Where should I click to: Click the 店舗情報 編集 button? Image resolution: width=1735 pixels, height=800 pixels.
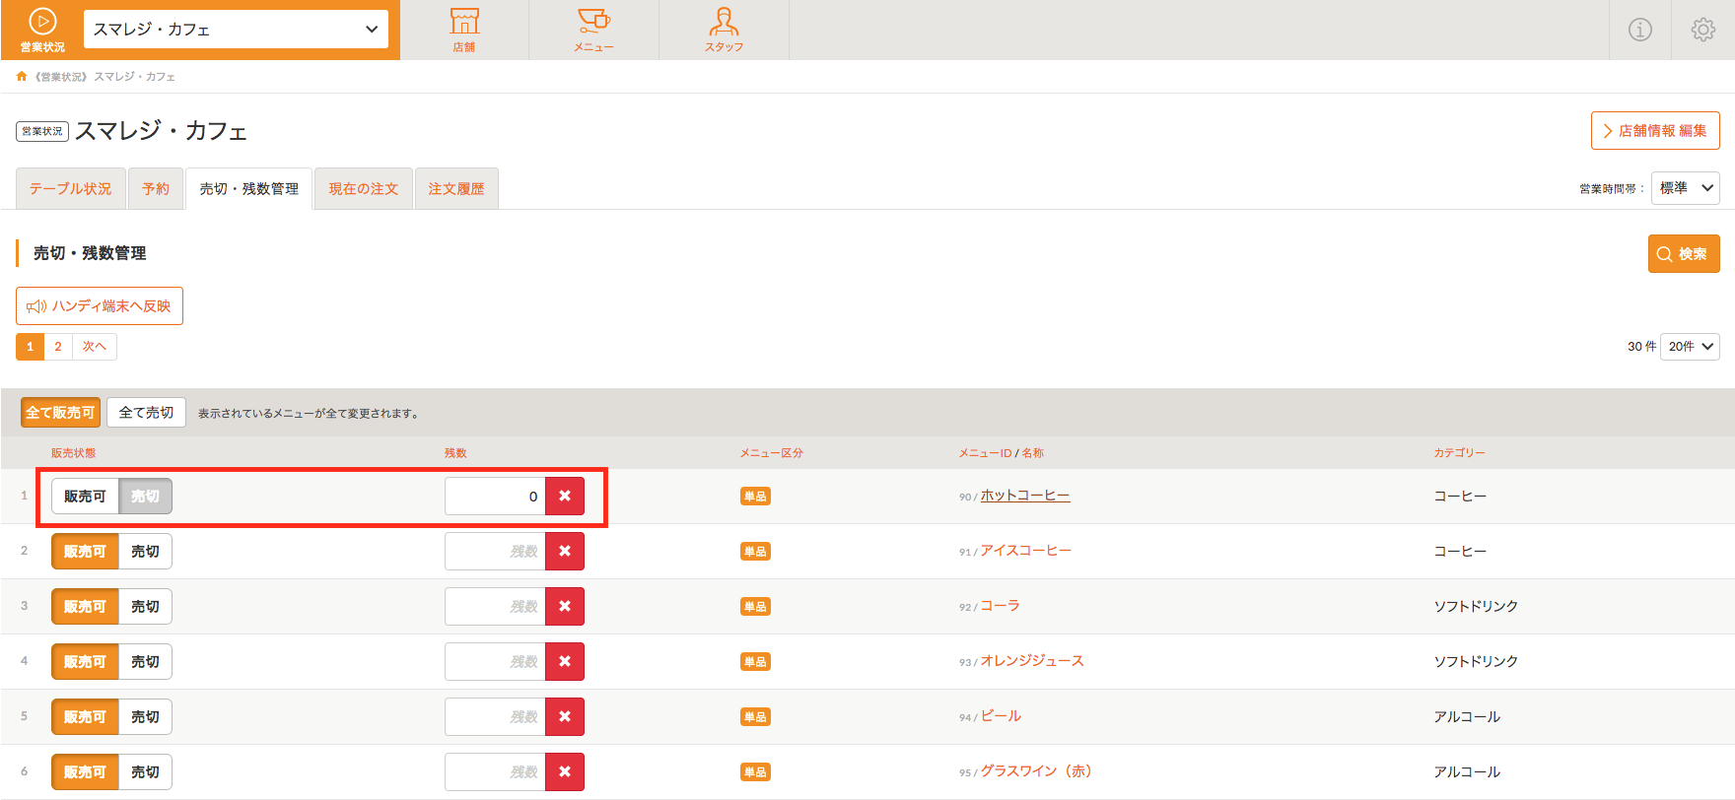[1655, 130]
